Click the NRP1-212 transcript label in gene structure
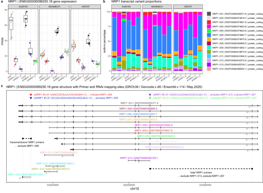The image size is (263, 193). click(165, 147)
